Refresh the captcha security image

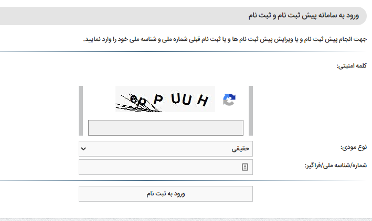click(229, 100)
